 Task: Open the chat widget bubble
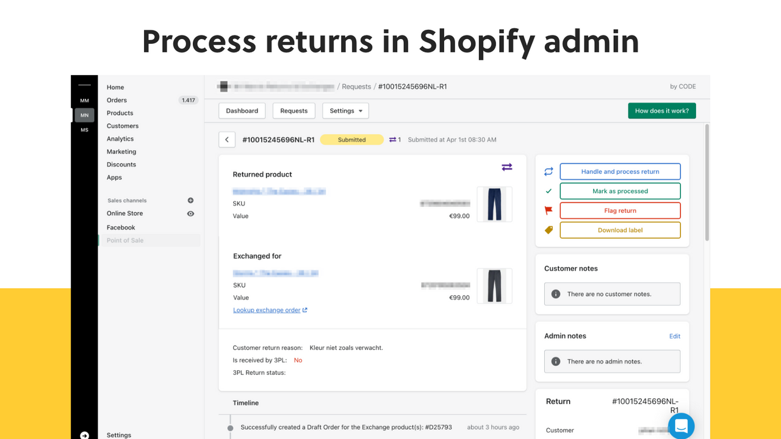681,426
